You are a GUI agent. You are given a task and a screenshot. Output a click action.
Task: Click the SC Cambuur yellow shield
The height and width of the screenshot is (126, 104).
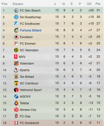16,83
